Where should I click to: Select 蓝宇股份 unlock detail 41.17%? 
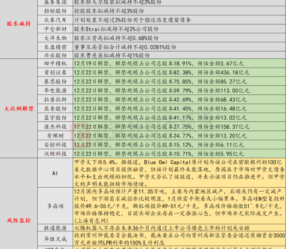160,117
